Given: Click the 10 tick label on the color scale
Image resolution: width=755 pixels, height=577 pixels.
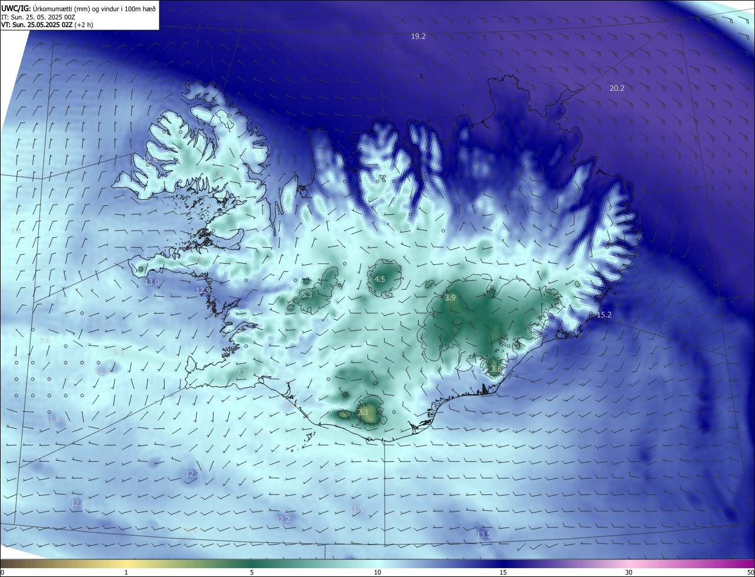Looking at the screenshot, I should click(x=377, y=572).
